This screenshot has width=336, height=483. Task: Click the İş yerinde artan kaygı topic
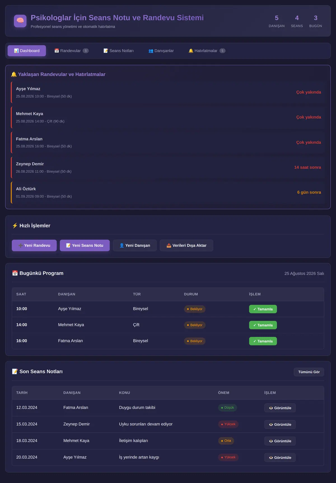click(139, 457)
